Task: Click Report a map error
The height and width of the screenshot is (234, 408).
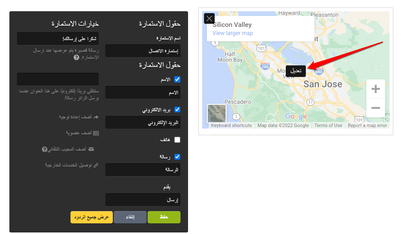Action: pos(367,125)
